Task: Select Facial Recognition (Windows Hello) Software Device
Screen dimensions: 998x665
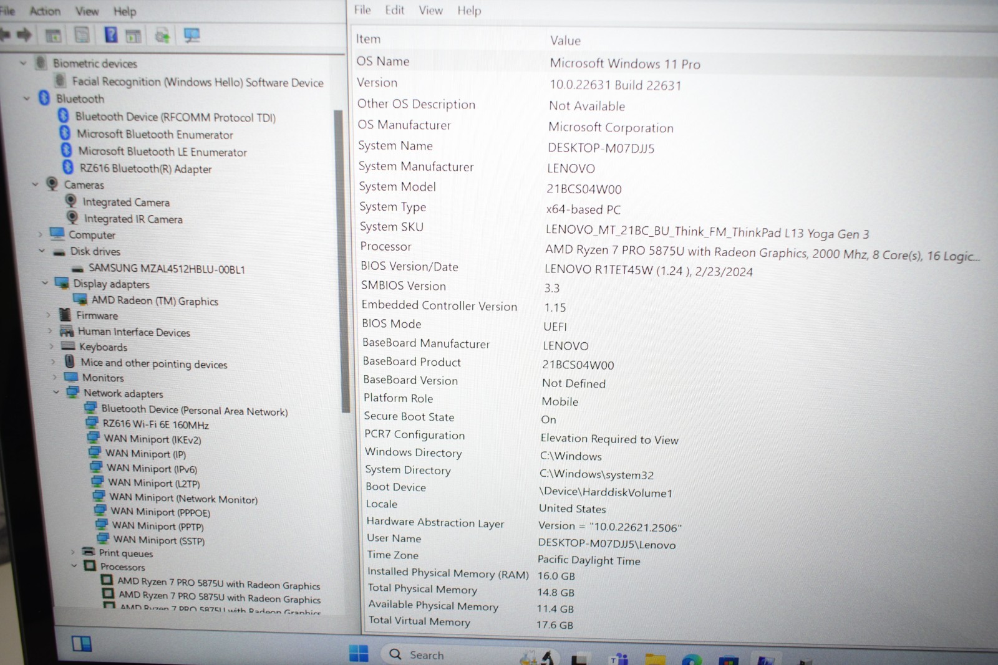Action: pos(197,82)
